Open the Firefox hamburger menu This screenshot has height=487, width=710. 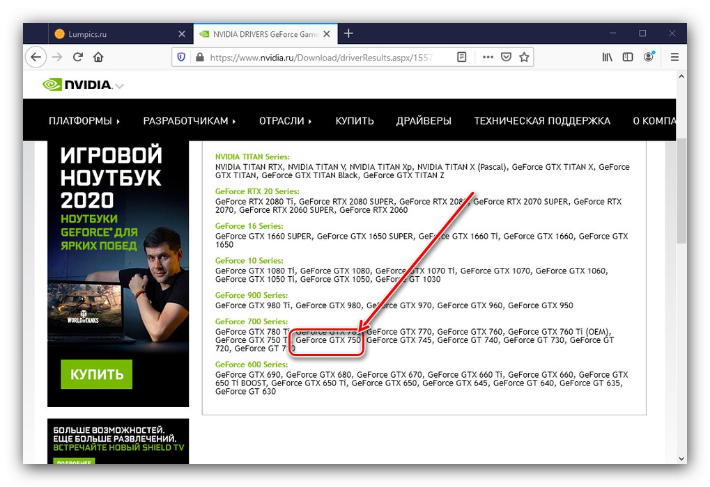click(x=674, y=57)
